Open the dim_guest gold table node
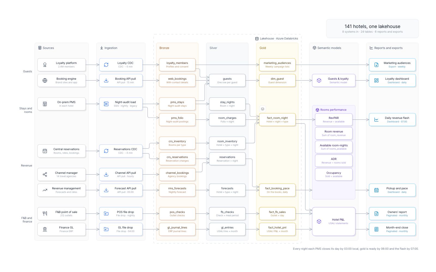The height and width of the screenshot is (272, 436). click(x=277, y=81)
